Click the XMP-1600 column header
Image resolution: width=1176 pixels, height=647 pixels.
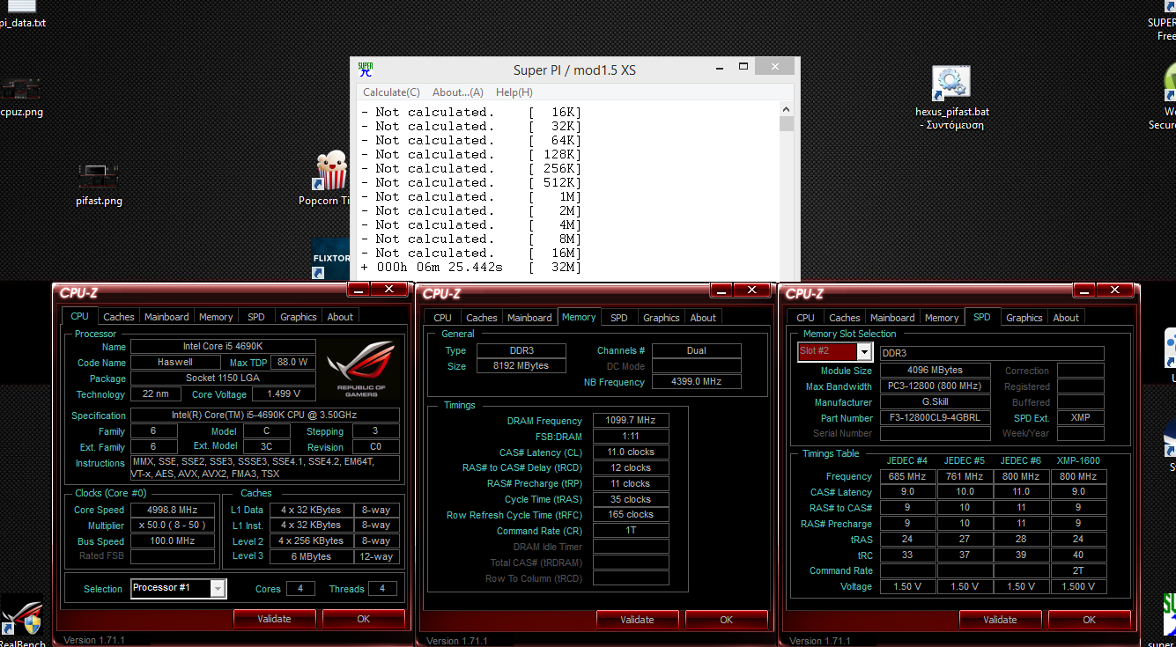[1078, 460]
